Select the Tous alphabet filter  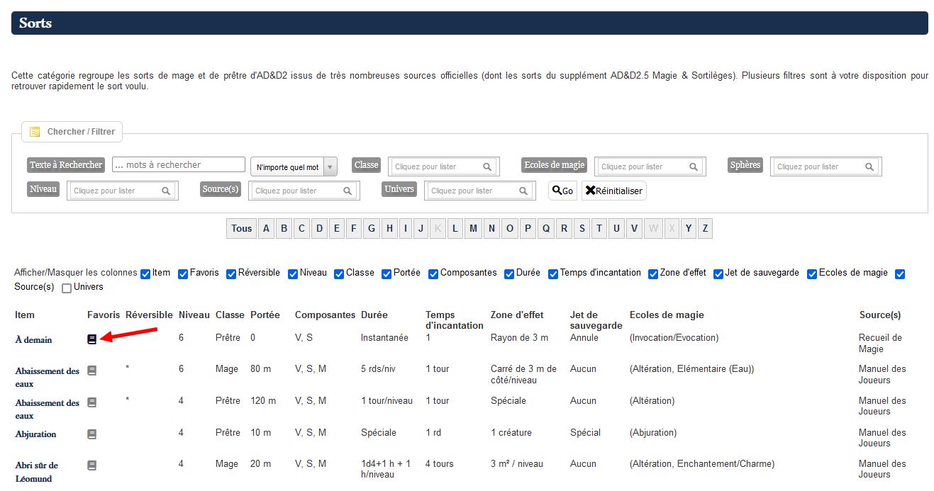point(241,228)
